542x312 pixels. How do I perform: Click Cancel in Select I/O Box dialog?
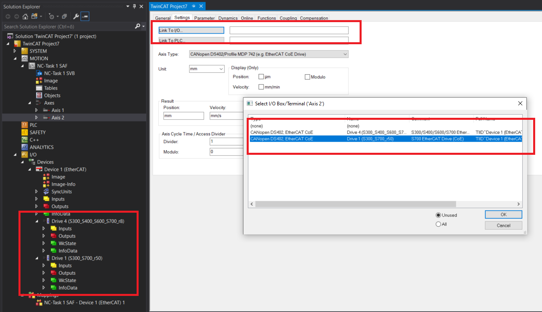click(x=503, y=226)
